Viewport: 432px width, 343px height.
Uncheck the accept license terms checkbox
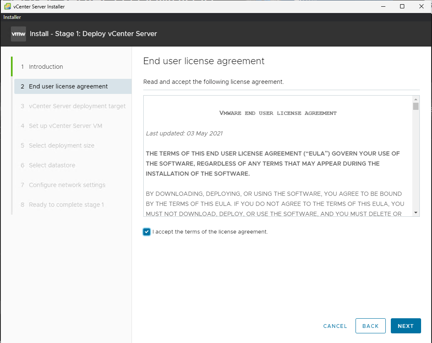point(147,232)
